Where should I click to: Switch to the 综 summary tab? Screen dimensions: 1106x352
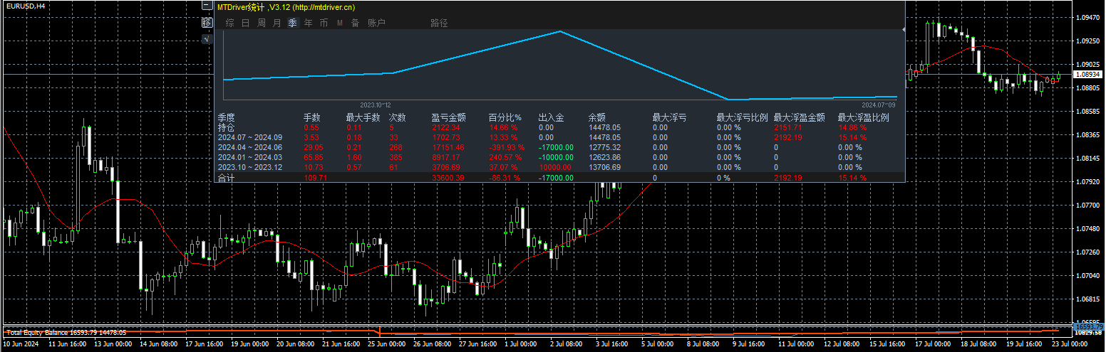[229, 23]
